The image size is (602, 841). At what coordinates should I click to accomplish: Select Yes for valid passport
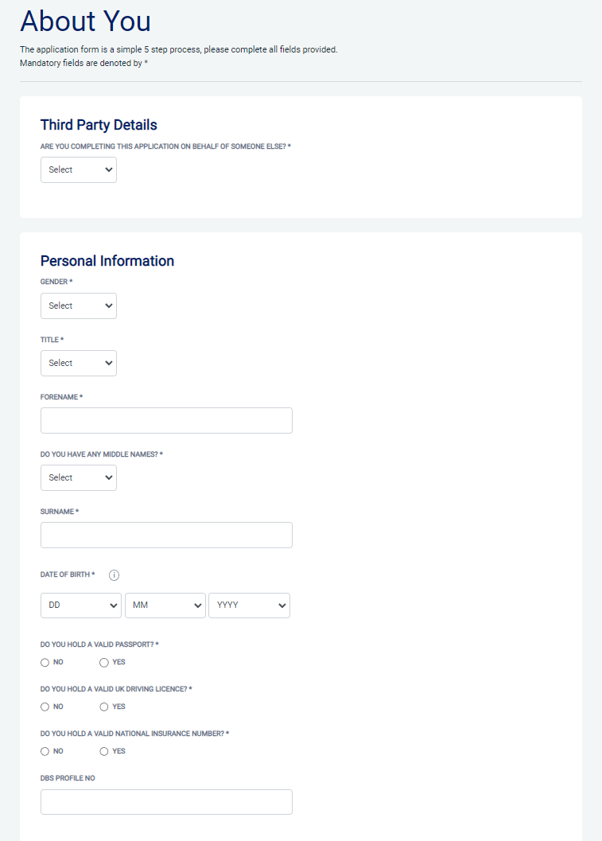pos(104,662)
